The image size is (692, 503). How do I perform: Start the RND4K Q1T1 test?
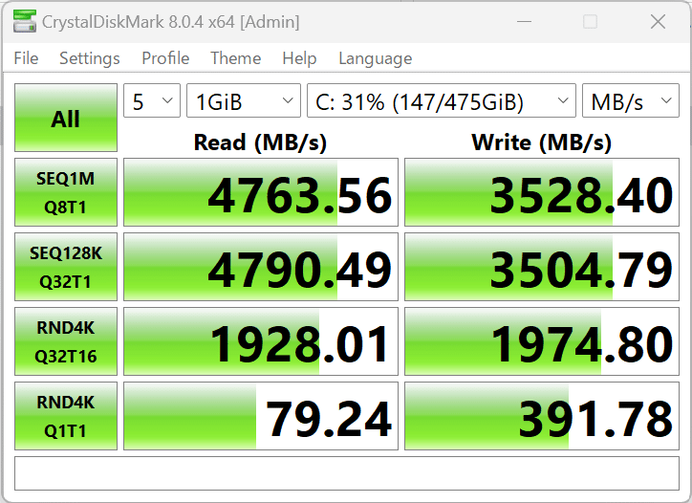(x=66, y=416)
